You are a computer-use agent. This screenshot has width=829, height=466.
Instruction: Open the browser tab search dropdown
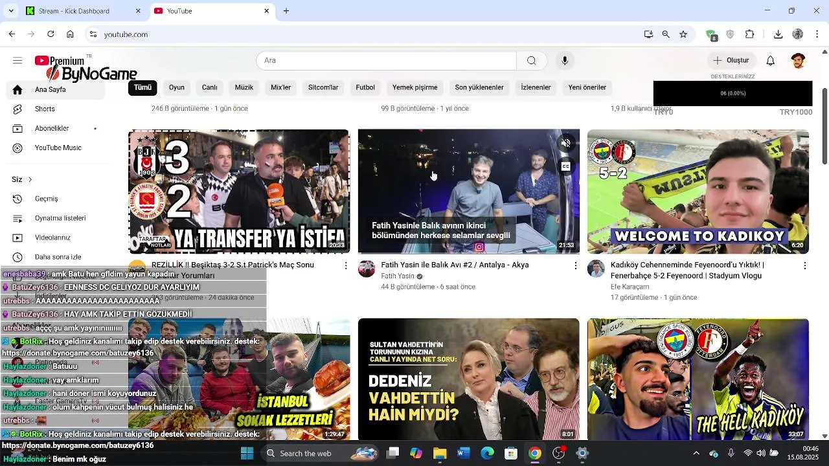click(x=10, y=11)
